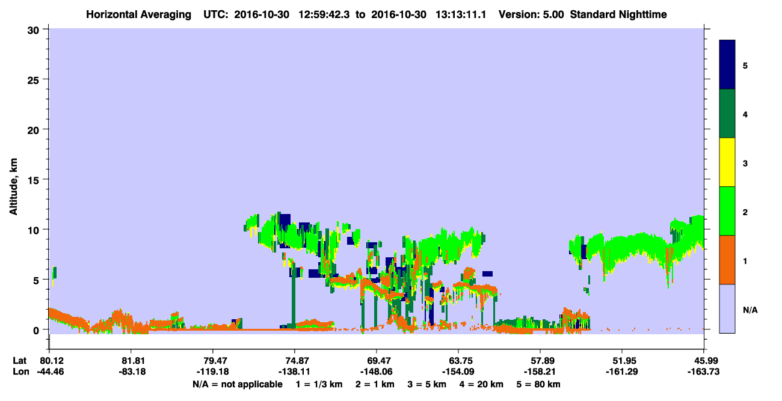Viewport: 782px width, 401px height.
Task: Click the y-axis tick label 30
Action: (35, 29)
